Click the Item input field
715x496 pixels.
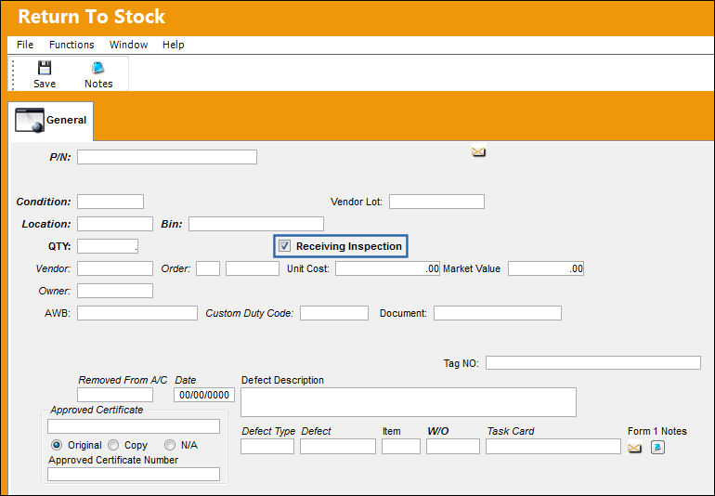[401, 446]
